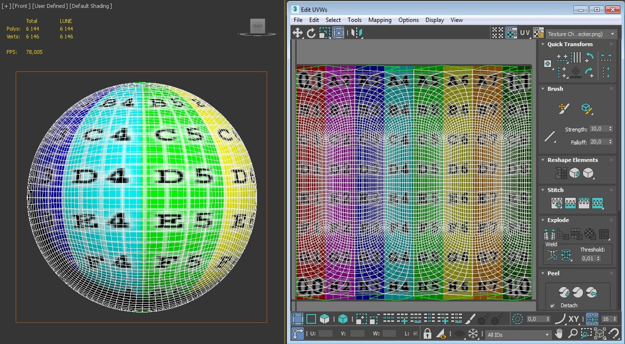Image resolution: width=625 pixels, height=344 pixels.
Task: Enable Vertex sub-object selection mode
Action: 298,319
